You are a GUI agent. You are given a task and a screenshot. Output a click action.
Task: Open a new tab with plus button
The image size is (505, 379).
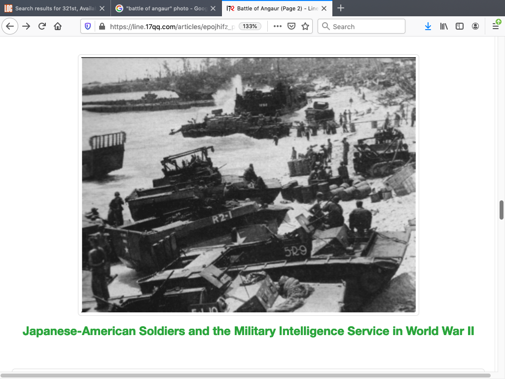tap(341, 8)
